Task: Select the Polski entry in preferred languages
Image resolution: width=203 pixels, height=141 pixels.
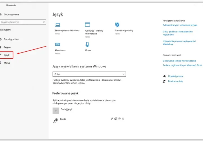Action: 63,119
